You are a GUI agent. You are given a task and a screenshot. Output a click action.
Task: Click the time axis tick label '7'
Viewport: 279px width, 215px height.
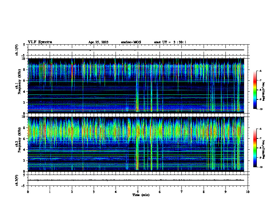182,192
